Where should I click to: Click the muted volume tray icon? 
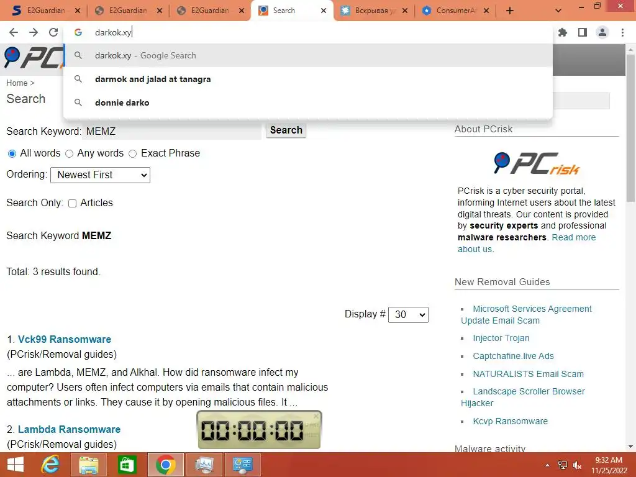pyautogui.click(x=577, y=465)
